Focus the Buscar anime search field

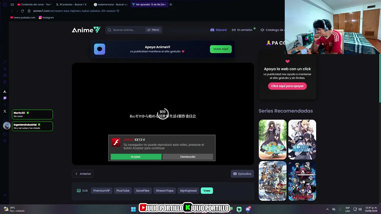(128, 30)
